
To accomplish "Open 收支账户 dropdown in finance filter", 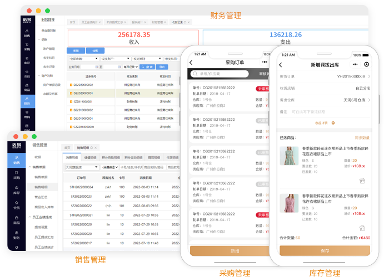I will click(116, 59).
